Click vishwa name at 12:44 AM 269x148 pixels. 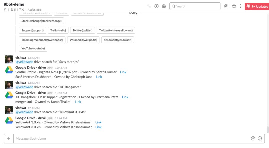point(21,108)
